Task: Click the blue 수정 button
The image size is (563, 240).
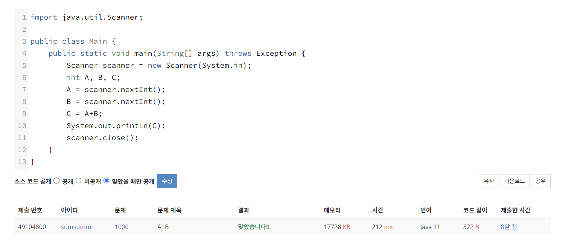Action: 167,181
